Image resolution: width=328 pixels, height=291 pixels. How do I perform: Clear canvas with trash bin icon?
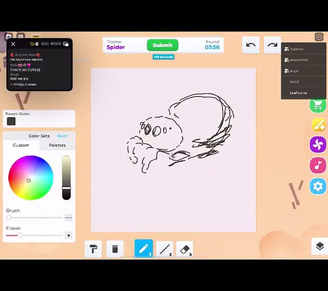coord(115,249)
